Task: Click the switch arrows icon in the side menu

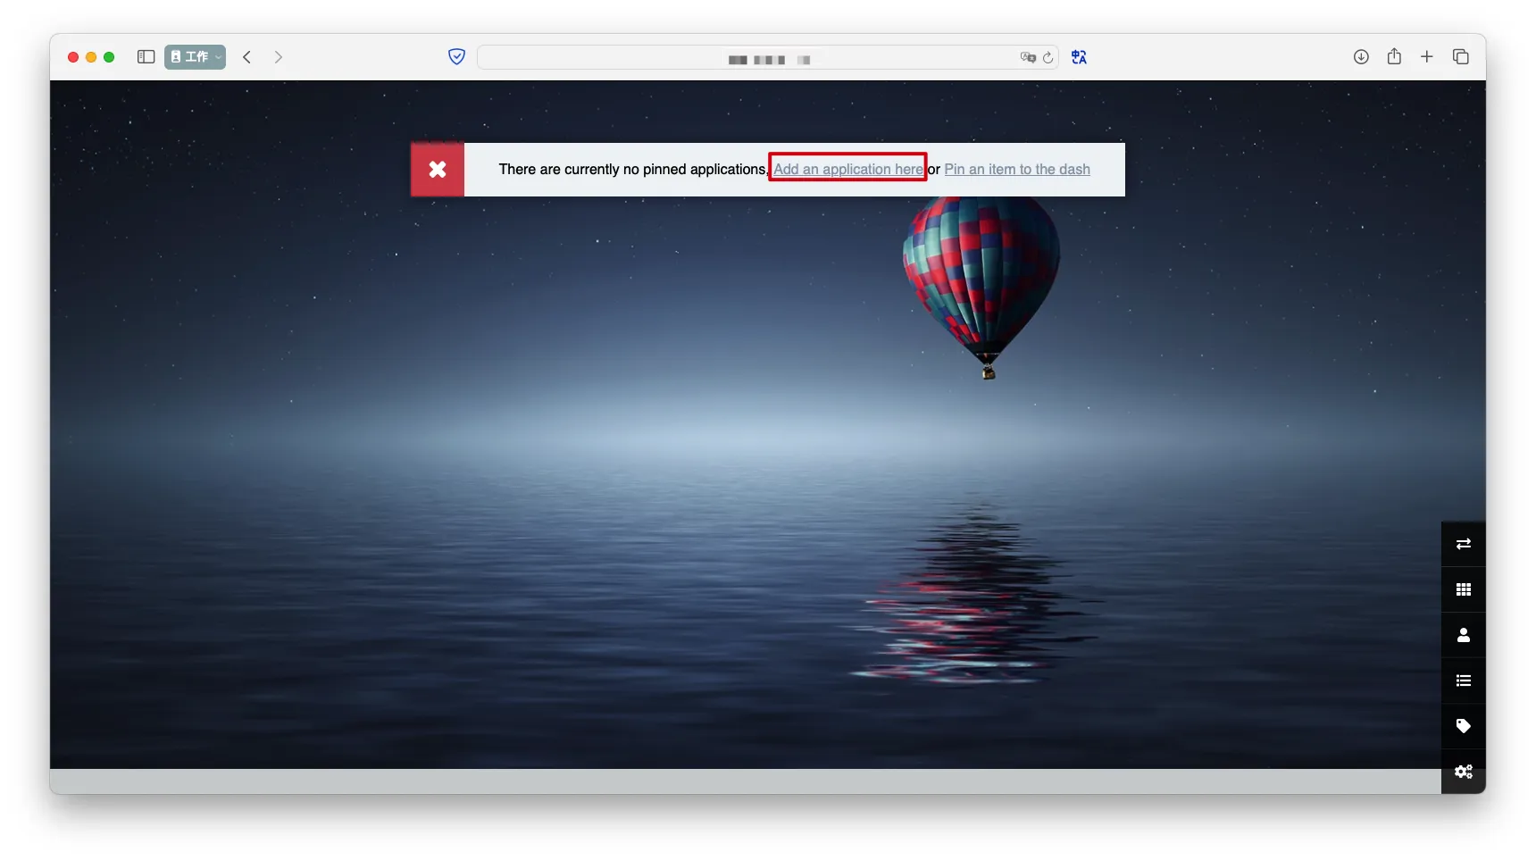Action: point(1463,544)
